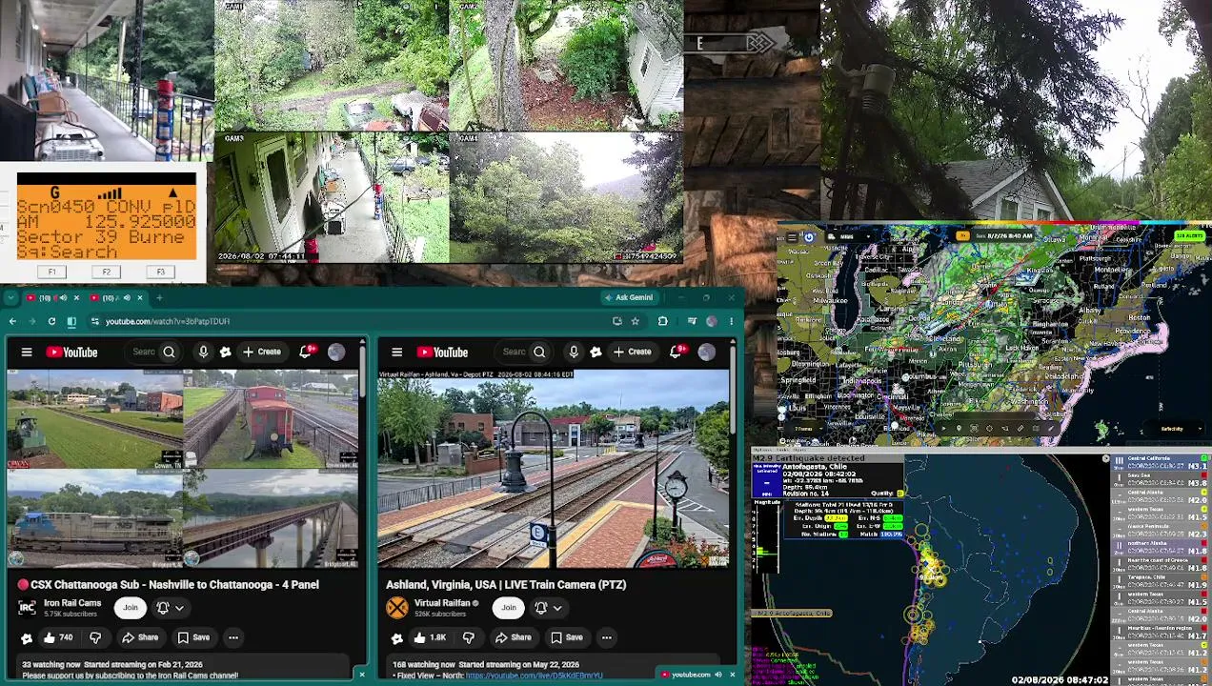1212x686 pixels.
Task: Open new browser tab
Action: (160, 298)
